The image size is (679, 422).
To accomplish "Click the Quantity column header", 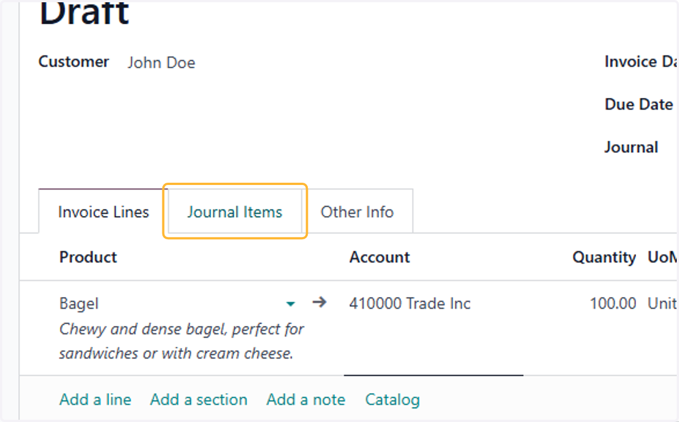I will 604,257.
